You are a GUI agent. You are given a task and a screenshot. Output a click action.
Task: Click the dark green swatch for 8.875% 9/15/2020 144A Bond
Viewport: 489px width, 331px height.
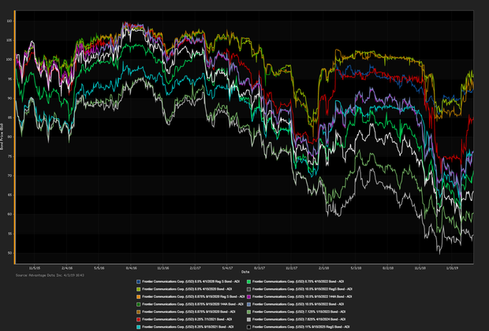pos(139,304)
